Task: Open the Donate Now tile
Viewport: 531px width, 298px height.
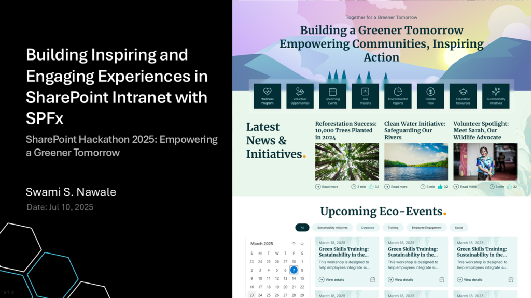Action: tap(430, 96)
